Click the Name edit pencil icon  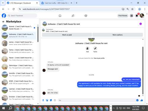pos(95,48)
